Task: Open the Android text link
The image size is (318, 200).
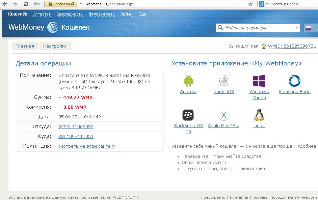Action: [188, 92]
